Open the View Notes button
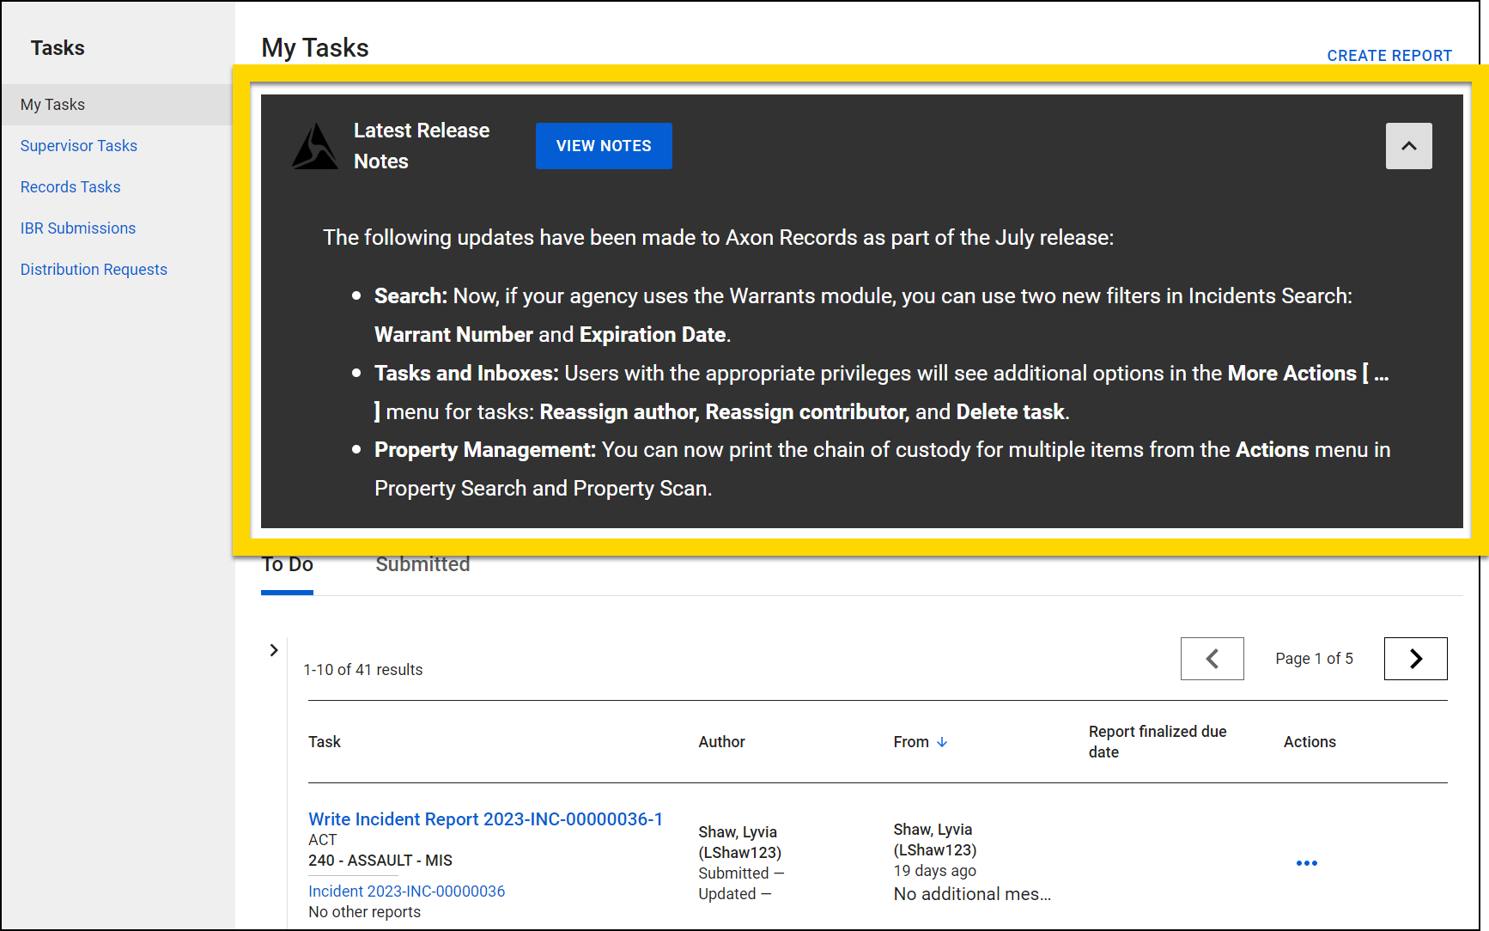This screenshot has height=931, width=1489. click(x=604, y=146)
